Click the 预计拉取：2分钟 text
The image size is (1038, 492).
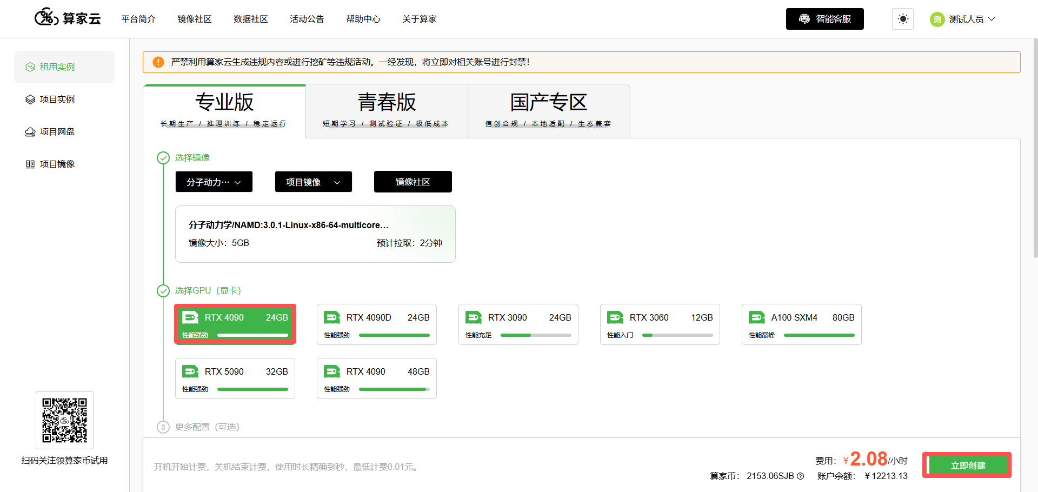point(409,243)
